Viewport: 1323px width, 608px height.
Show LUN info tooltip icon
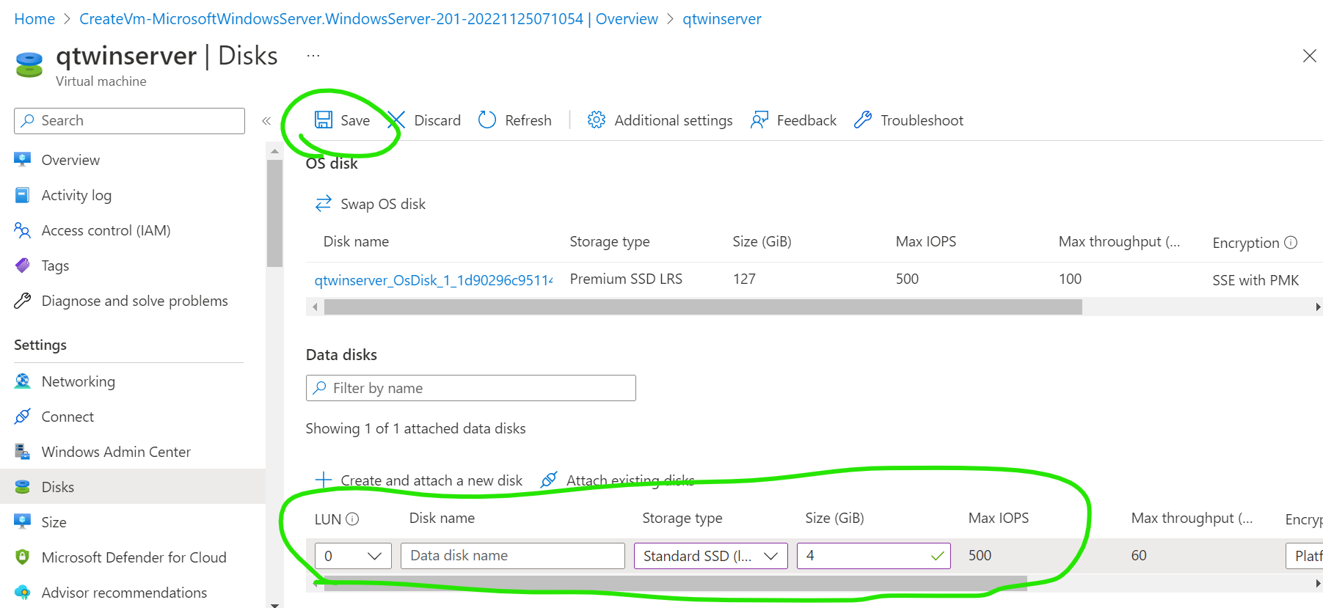352,519
